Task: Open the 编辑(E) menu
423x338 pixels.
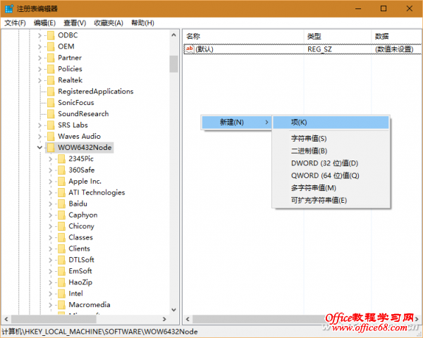Action: tap(44, 23)
